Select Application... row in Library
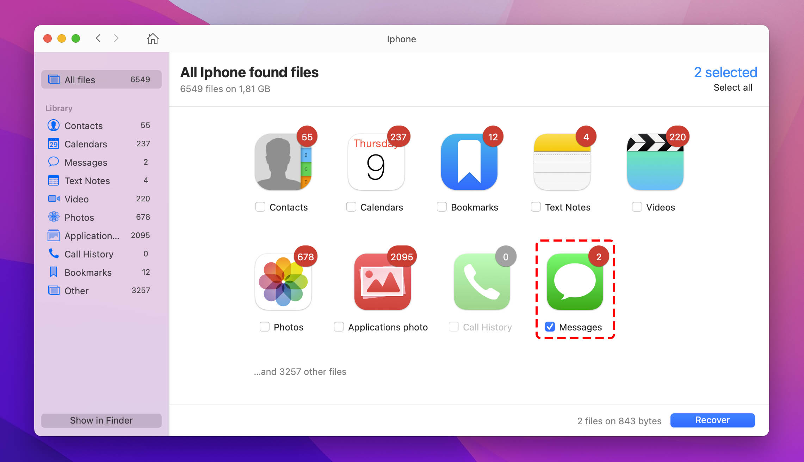This screenshot has width=804, height=462. pos(101,235)
